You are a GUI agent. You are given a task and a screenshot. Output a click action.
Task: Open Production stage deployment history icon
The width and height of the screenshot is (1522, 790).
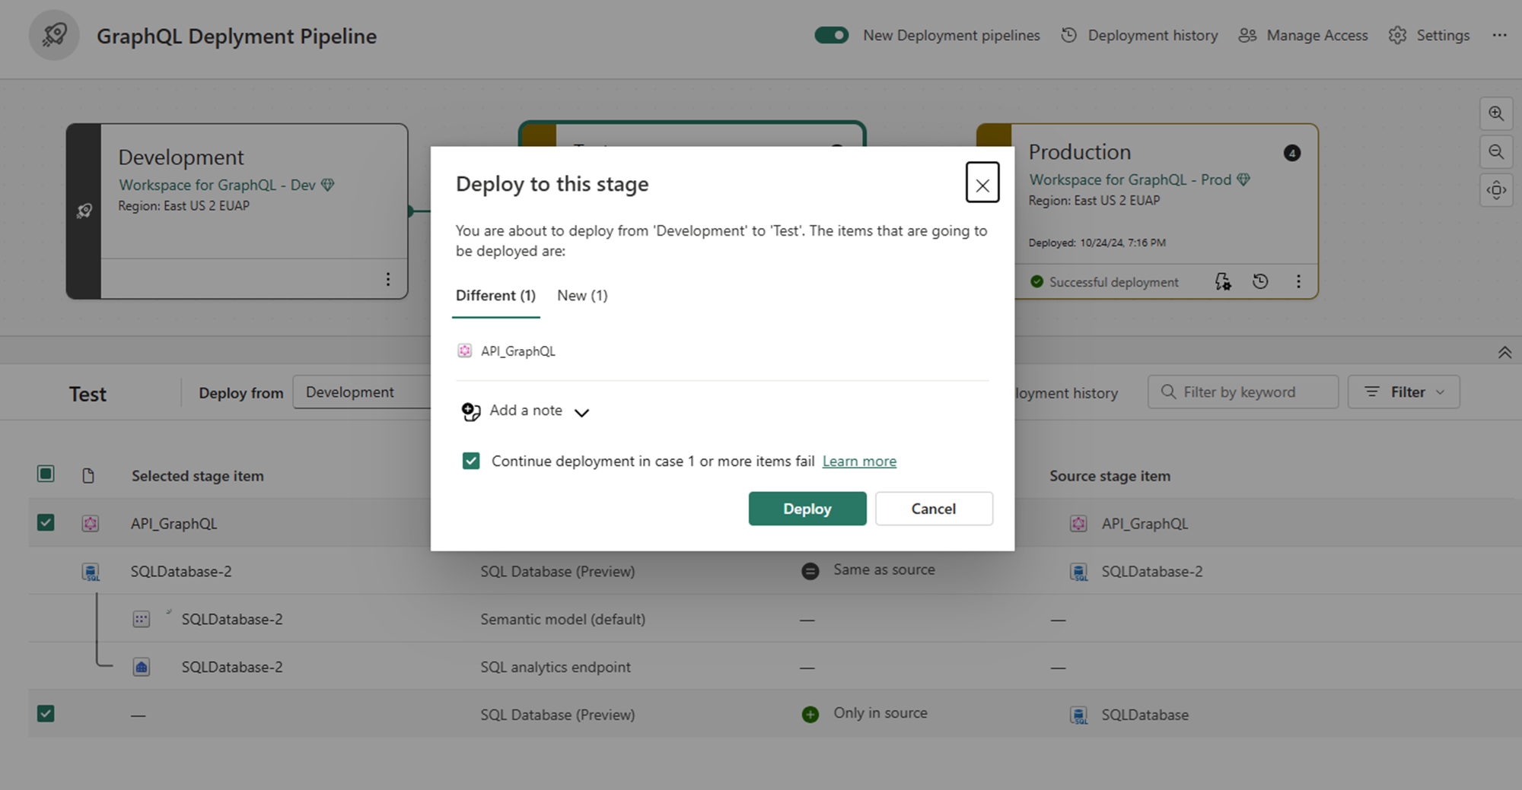(1260, 282)
